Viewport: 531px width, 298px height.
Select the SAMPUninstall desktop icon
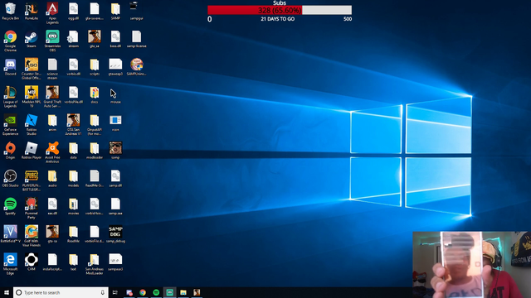coord(136,67)
